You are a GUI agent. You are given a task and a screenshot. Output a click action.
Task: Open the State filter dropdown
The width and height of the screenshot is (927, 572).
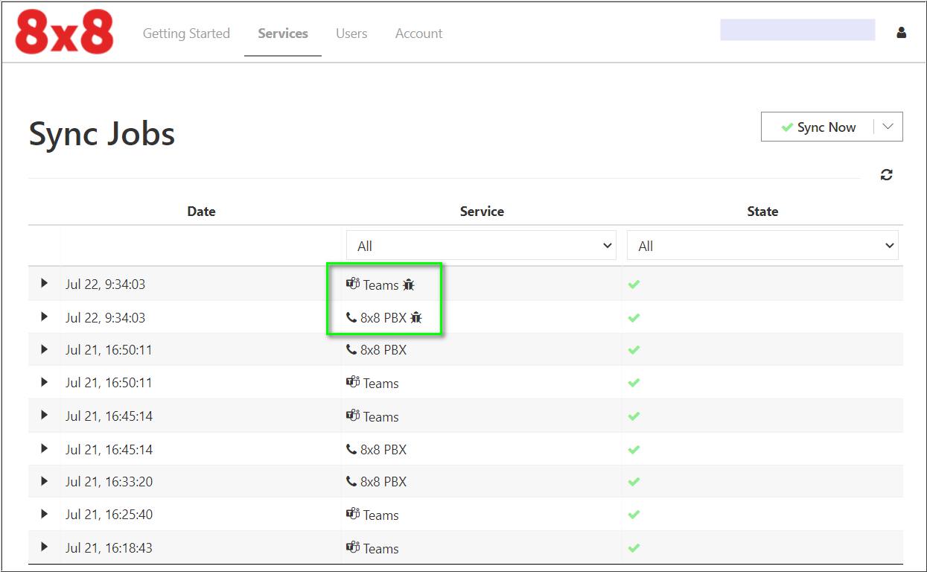coord(762,246)
